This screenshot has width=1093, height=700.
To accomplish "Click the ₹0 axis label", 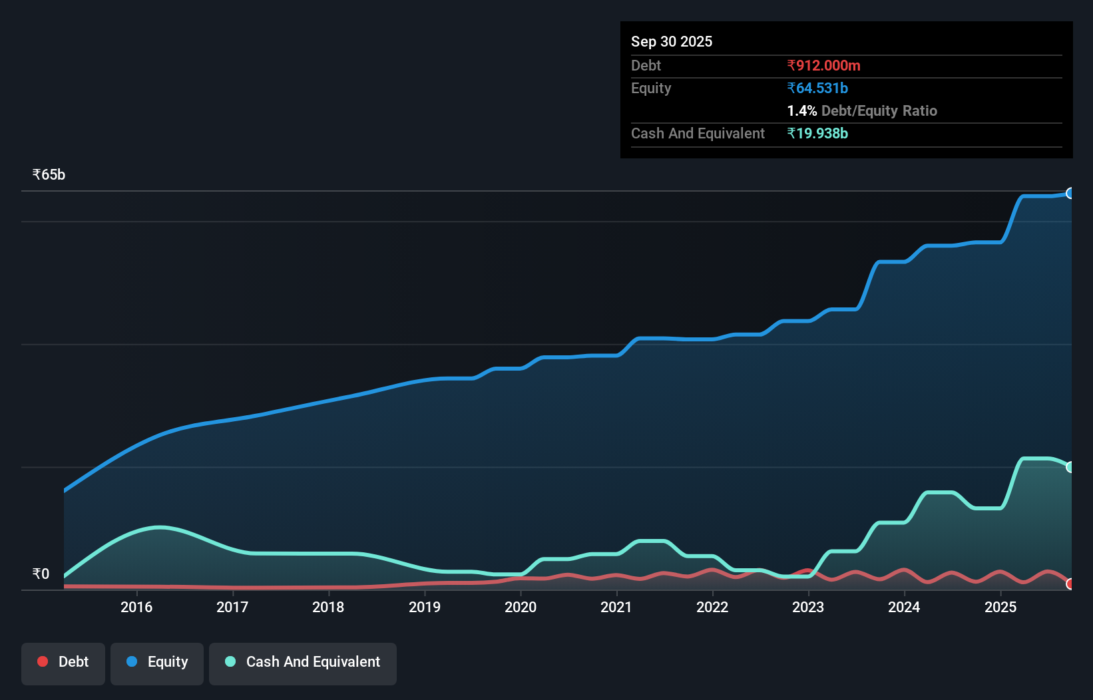I will tap(41, 574).
